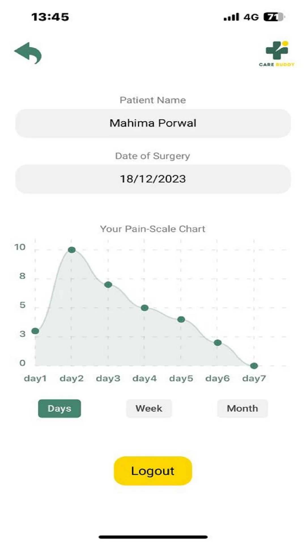
Task: Select the day2 peak data point
Action: click(72, 250)
